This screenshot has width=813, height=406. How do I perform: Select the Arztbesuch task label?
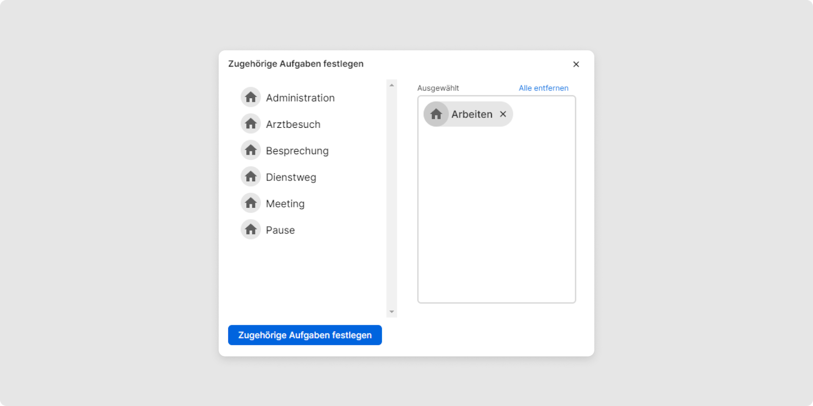293,124
